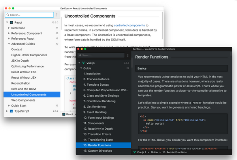Expand Reference: React section
This screenshot has width=237, height=160.
pos(9,39)
